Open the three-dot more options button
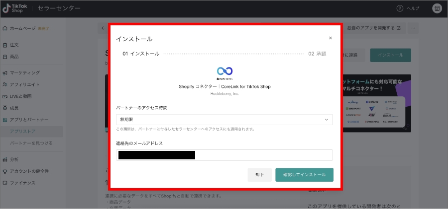Image resolution: width=448 pixels, height=209 pixels. point(413,28)
